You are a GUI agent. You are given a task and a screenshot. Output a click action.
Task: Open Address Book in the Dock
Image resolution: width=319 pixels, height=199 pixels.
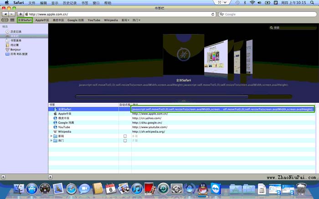[98, 189]
